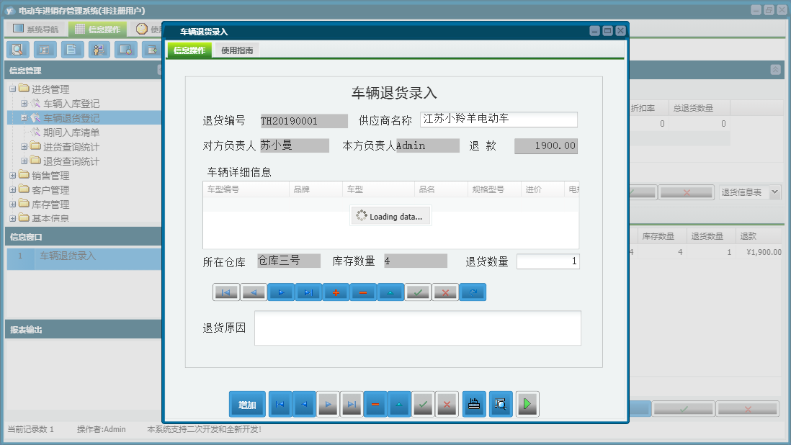Viewport: 791px width, 445px height.
Task: Select 期间入库清单 in the tree
Action: (x=71, y=132)
